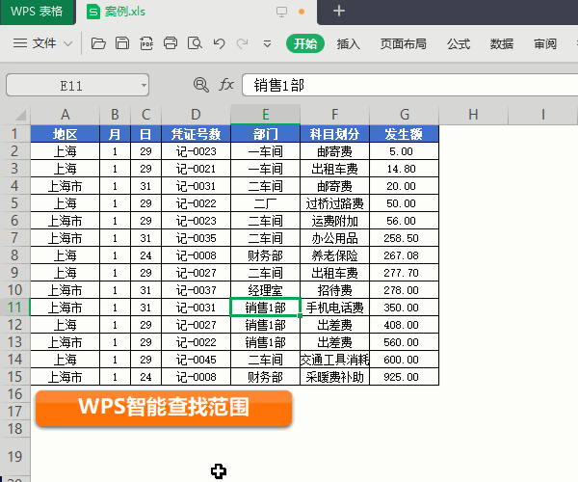
Task: Expand the dropdown arrow next to 文件
Action: 67,43
